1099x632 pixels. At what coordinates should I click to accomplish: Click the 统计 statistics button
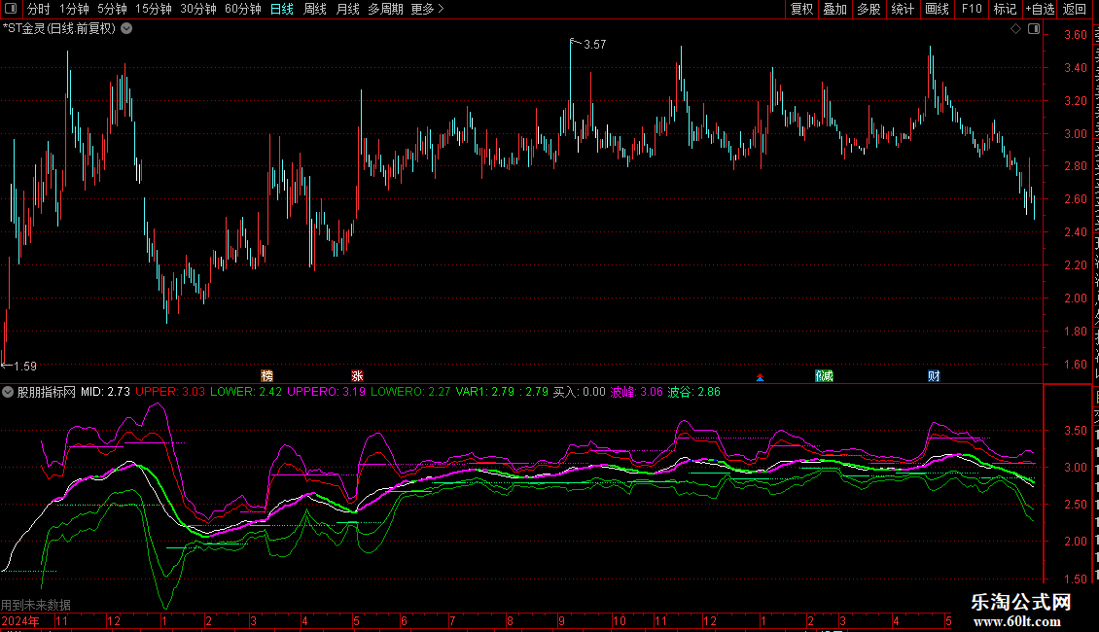click(902, 9)
